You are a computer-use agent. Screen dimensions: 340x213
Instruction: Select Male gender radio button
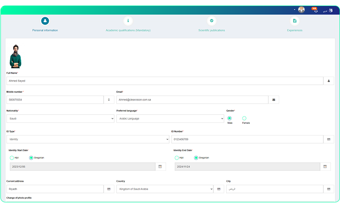[x=229, y=118]
